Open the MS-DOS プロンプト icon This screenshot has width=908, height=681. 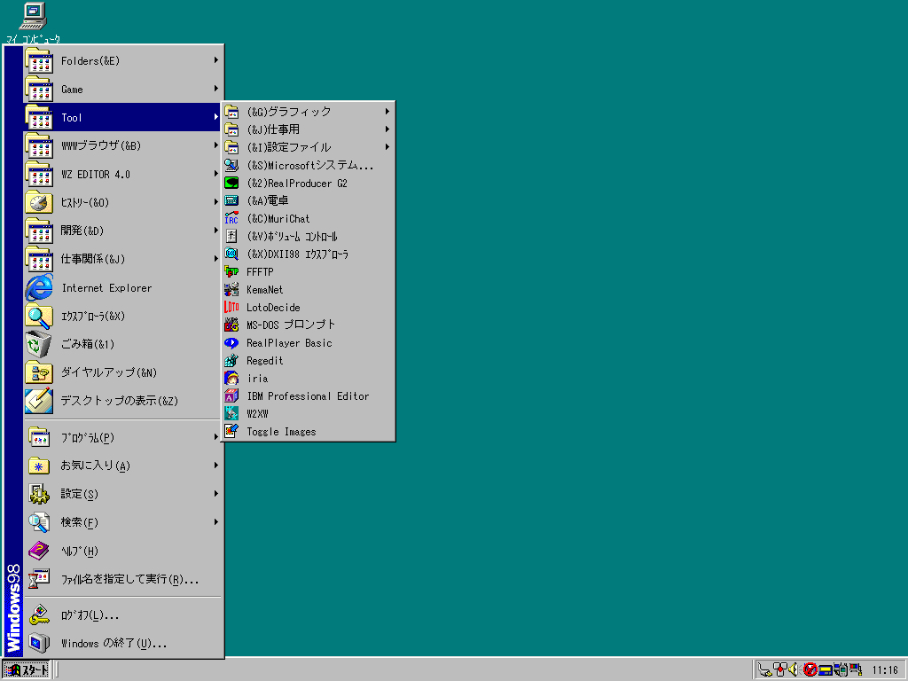coord(231,325)
